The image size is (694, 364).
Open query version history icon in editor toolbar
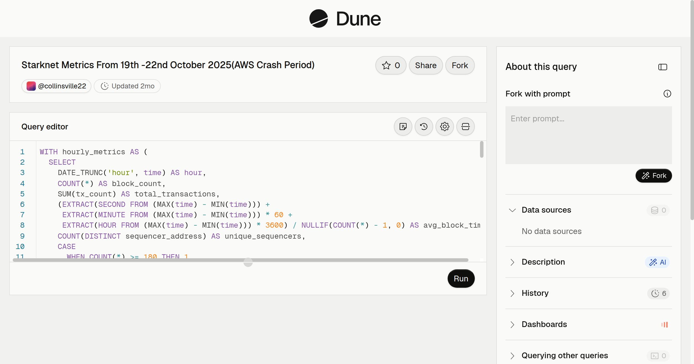424,127
